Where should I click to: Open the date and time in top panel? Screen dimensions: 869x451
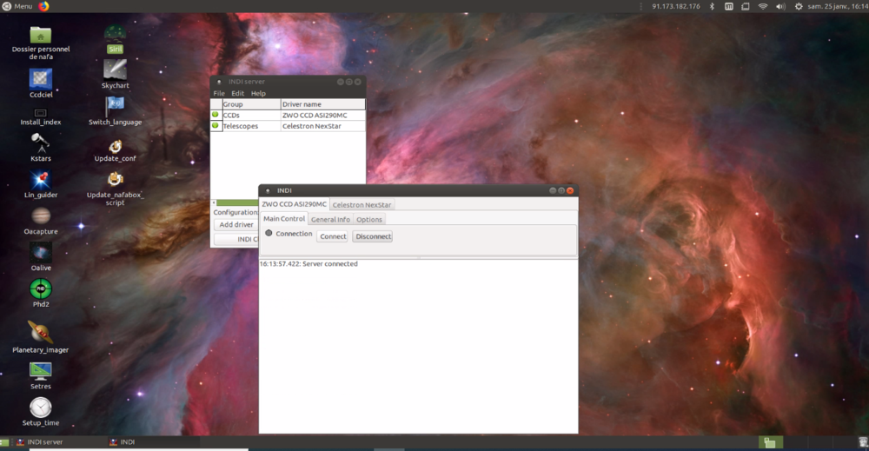[x=838, y=7]
